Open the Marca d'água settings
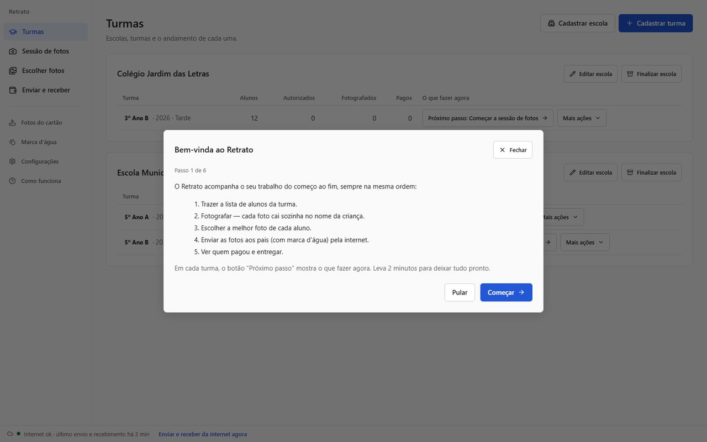This screenshot has height=442, width=707. [x=45, y=142]
